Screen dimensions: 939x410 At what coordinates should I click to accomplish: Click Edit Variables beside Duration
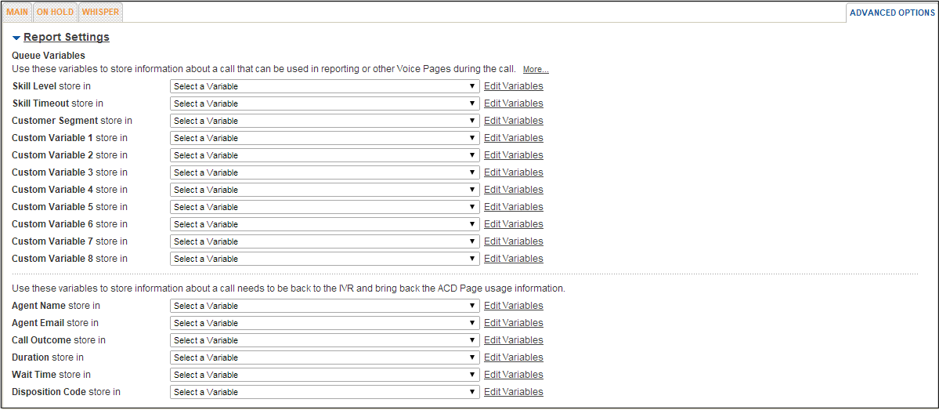513,357
